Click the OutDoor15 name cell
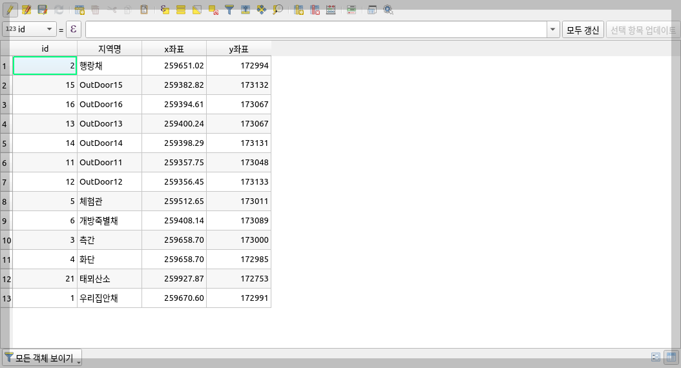Viewport: 681px width, 368px height. [109, 85]
